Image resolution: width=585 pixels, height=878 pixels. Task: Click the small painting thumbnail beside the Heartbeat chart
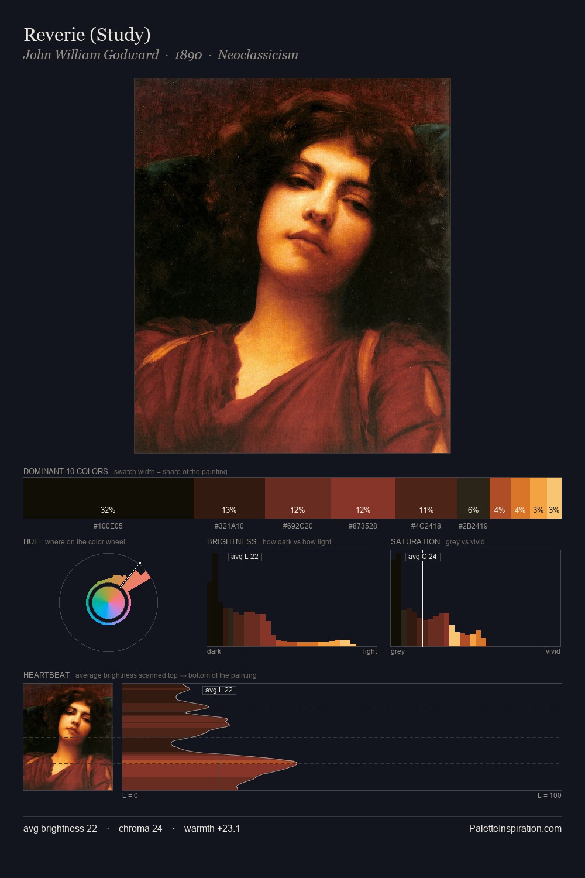coord(68,737)
